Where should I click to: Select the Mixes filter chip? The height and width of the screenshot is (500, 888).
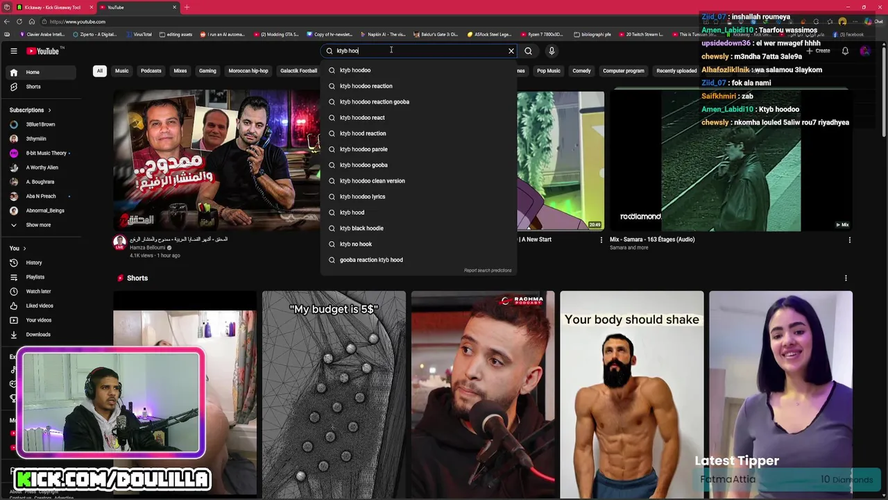coord(180,71)
